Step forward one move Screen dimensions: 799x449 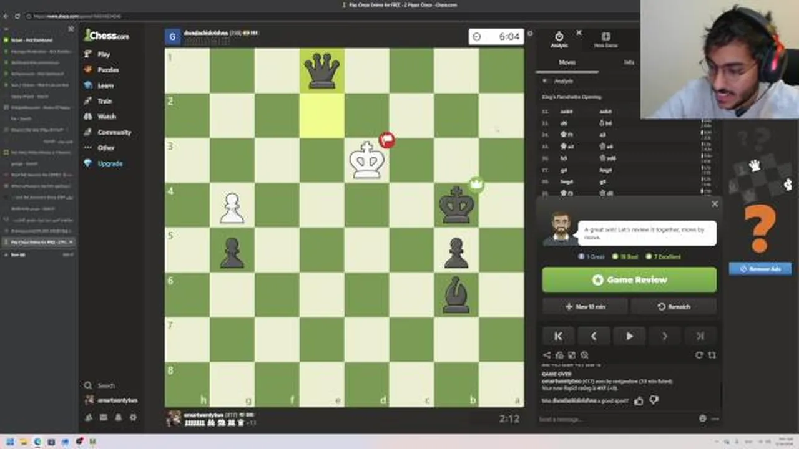665,336
